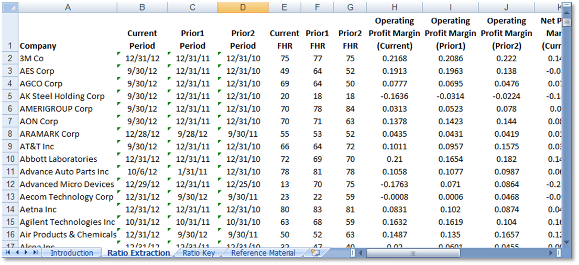Select column H header
The image size is (579, 265).
pos(395,7)
